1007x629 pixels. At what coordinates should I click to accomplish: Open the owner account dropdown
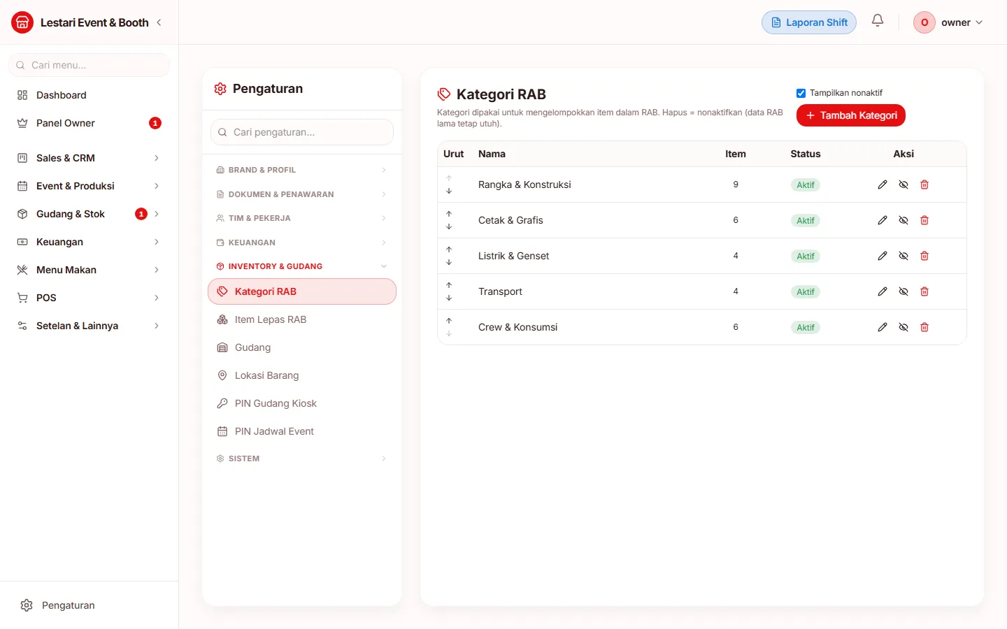tap(948, 22)
